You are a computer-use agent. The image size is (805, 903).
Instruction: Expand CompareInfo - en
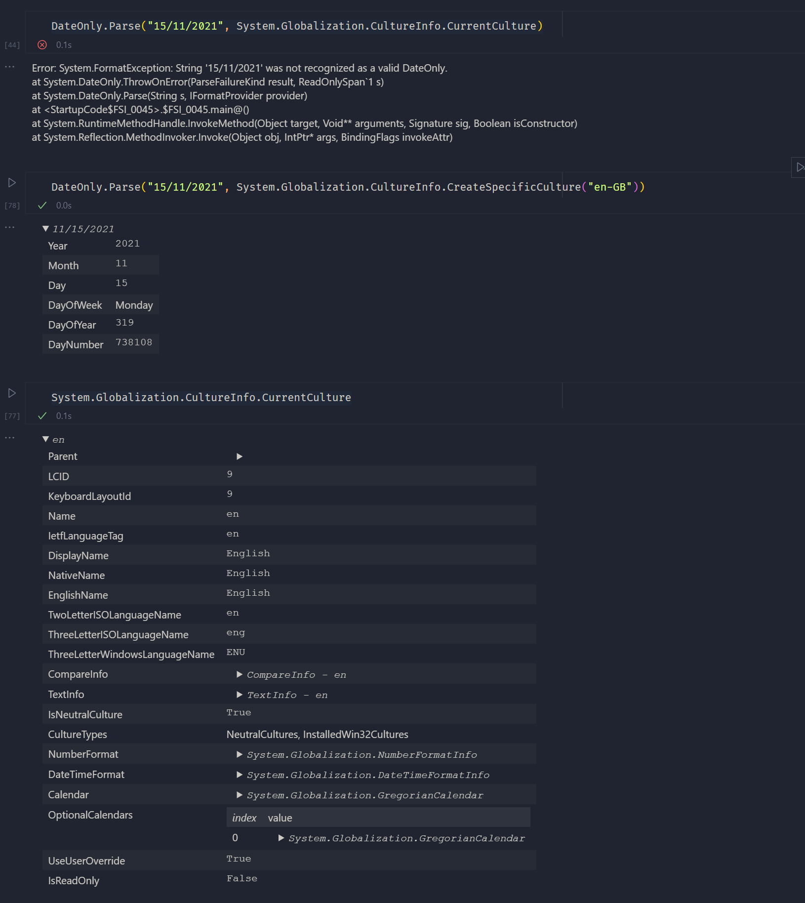pyautogui.click(x=241, y=674)
